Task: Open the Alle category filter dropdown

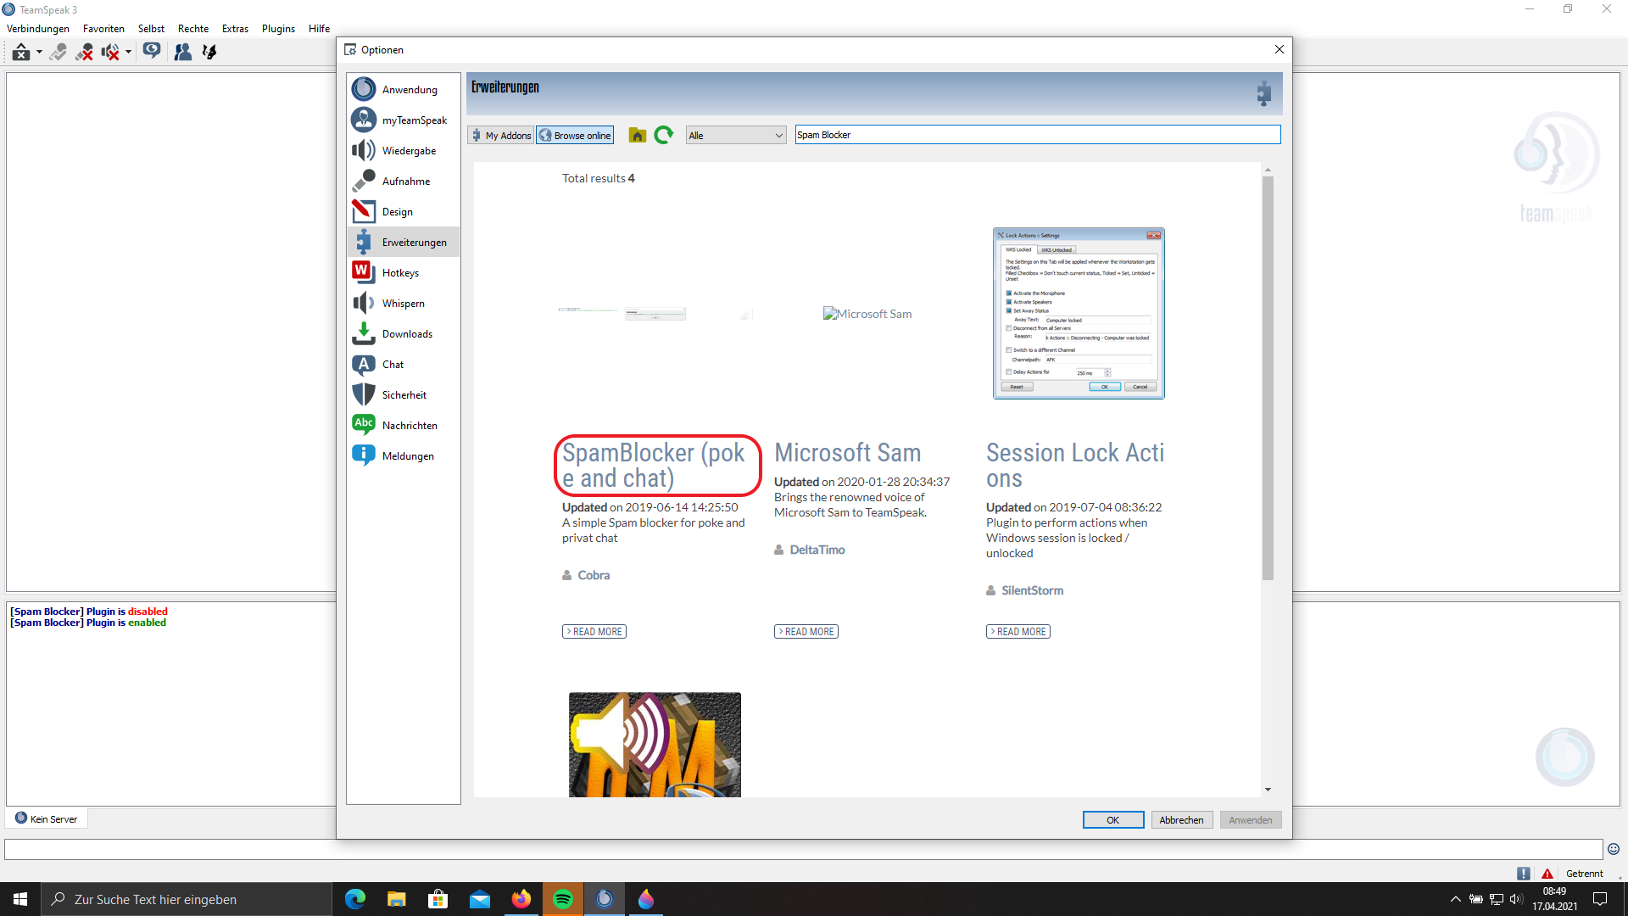Action: pos(736,135)
